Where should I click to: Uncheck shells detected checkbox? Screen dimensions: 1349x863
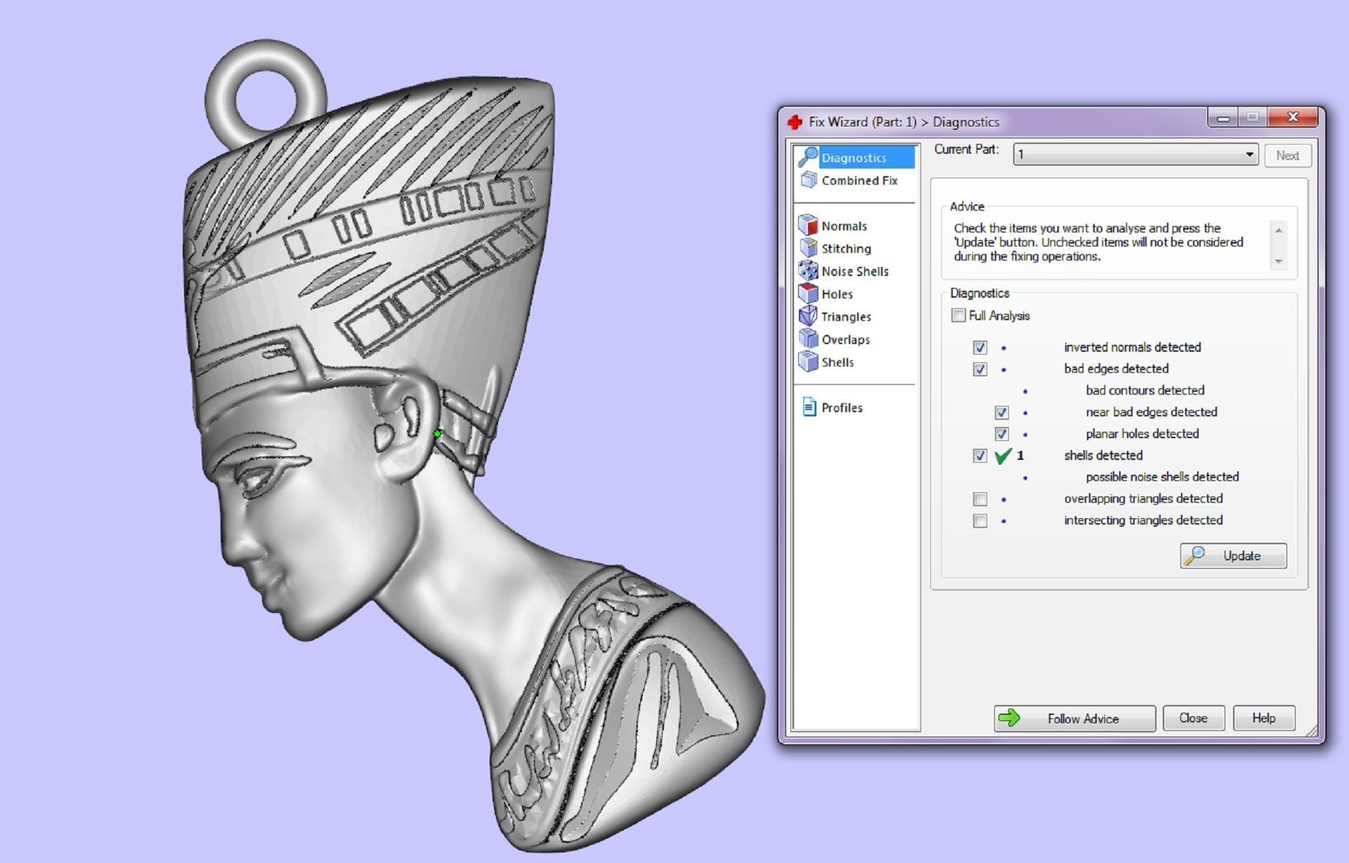980,456
